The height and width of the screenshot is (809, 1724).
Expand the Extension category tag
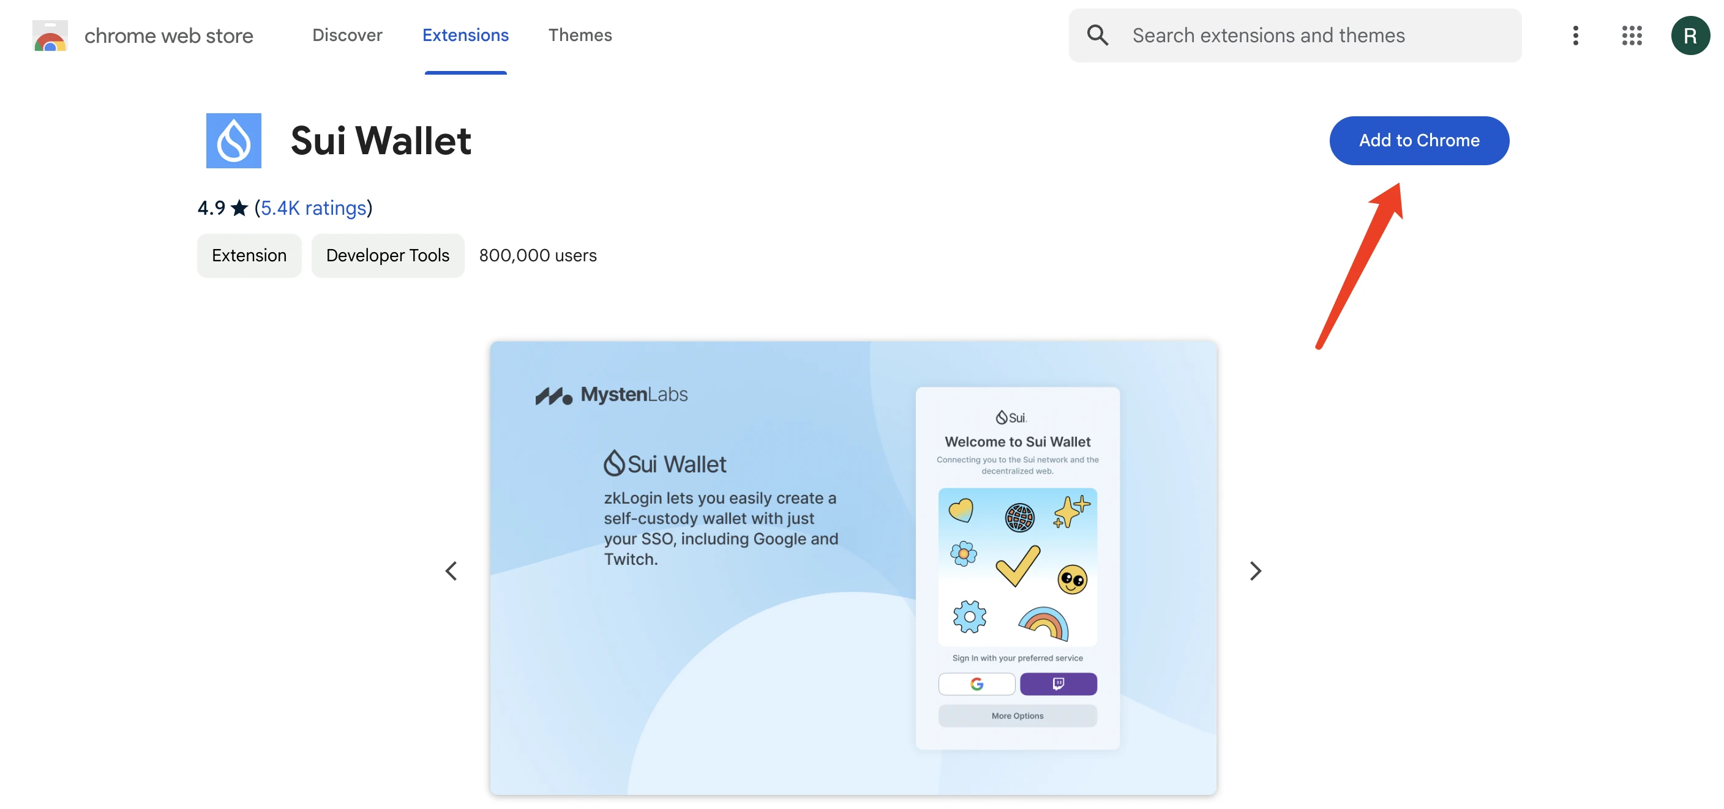(250, 255)
